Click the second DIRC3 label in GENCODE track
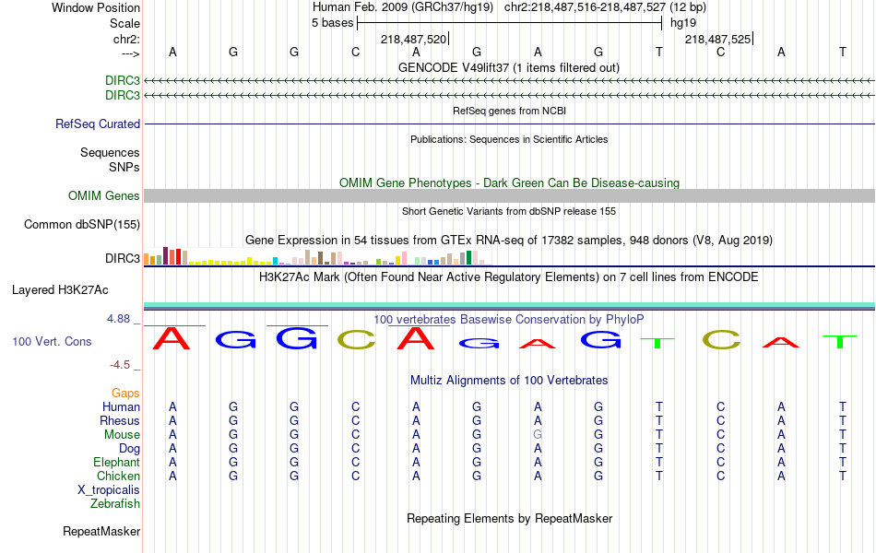Screen dimensions: 876x553 123,95
